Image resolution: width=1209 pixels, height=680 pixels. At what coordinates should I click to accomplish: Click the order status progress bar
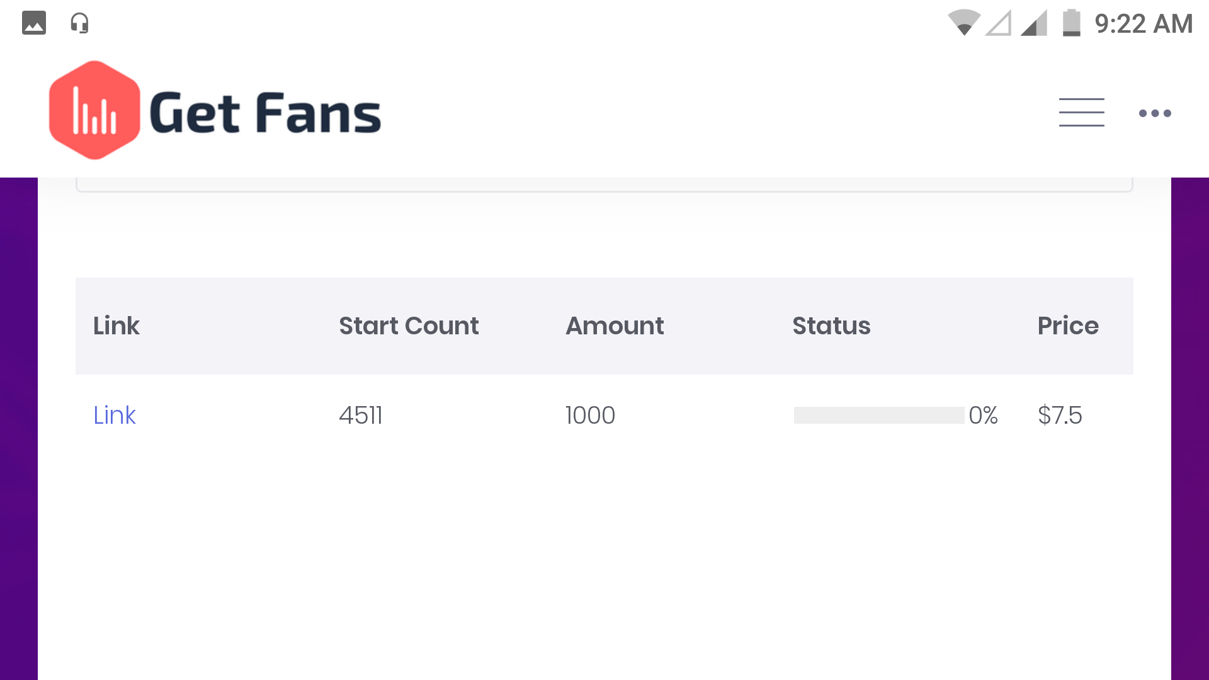(x=879, y=416)
